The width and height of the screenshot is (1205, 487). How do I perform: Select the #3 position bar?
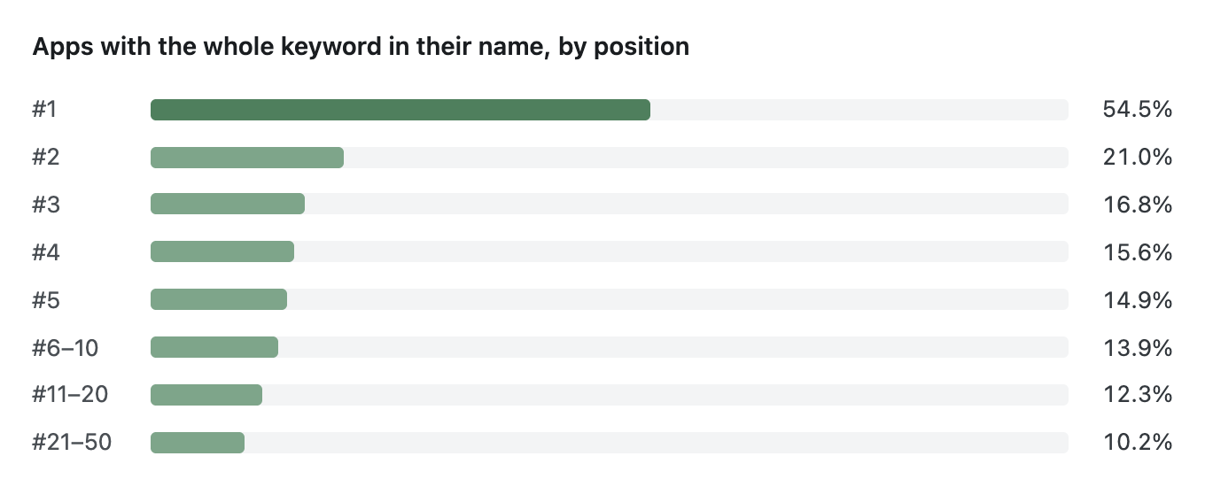click(x=228, y=205)
